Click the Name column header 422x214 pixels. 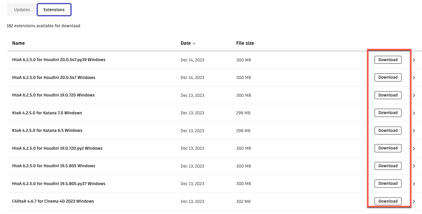pos(18,43)
